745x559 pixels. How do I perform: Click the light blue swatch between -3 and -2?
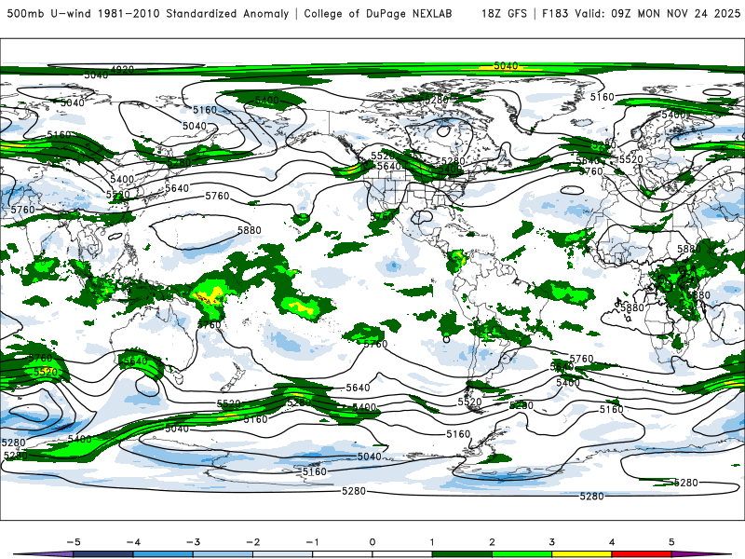click(x=223, y=554)
